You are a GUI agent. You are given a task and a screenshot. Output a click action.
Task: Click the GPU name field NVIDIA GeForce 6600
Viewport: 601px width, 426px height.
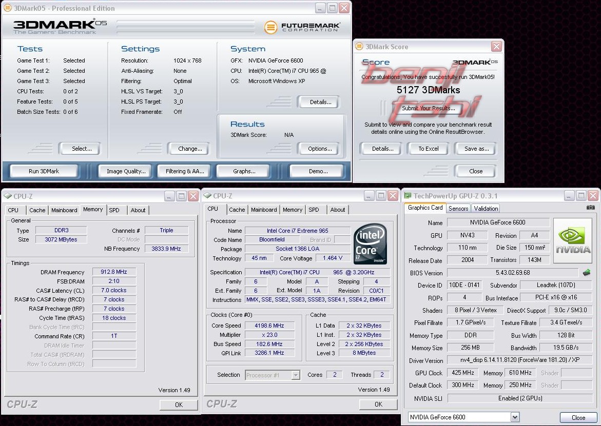pos(497,222)
